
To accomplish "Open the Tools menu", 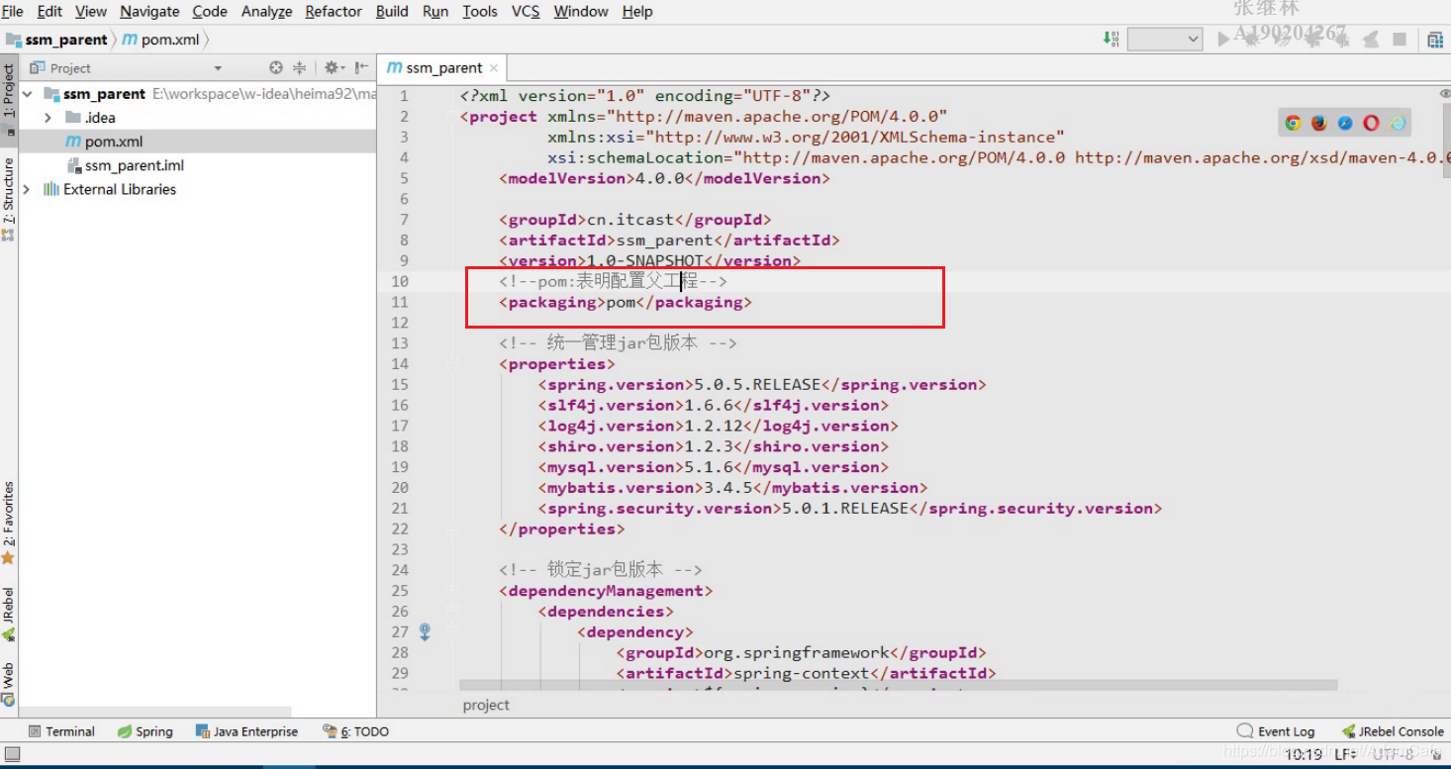I will tap(480, 11).
